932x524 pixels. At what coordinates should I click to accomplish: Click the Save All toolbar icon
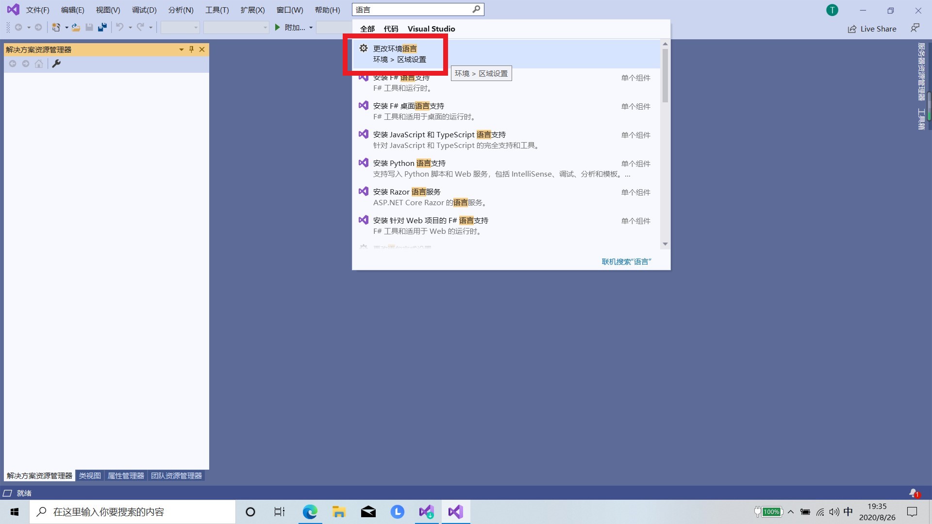pyautogui.click(x=102, y=28)
